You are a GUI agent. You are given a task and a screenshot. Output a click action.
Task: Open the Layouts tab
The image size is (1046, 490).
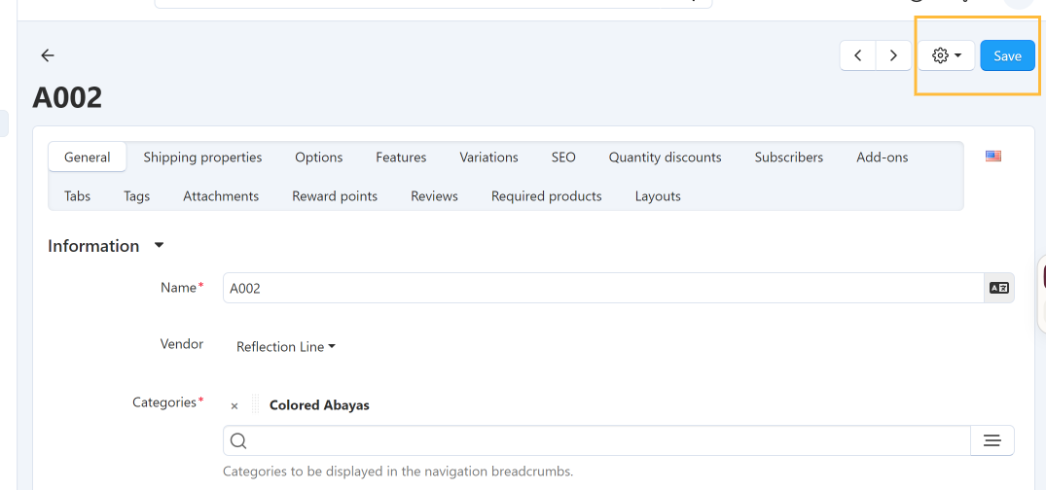click(658, 196)
